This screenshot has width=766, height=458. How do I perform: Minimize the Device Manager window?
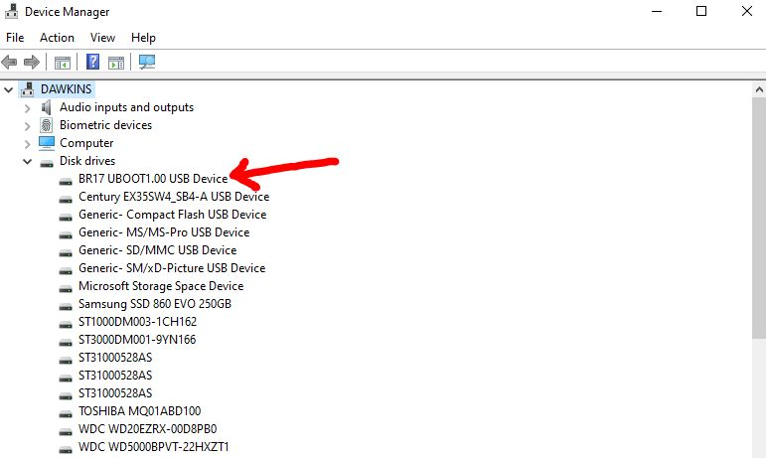coord(657,11)
